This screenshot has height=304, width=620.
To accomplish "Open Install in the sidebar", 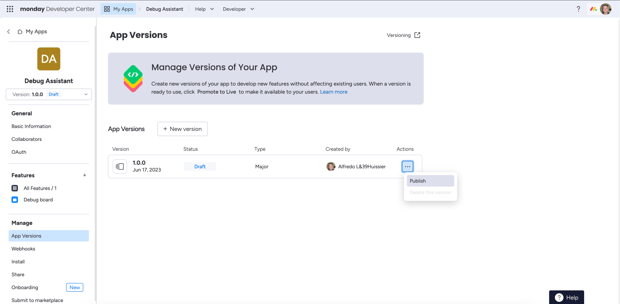I will (18, 262).
